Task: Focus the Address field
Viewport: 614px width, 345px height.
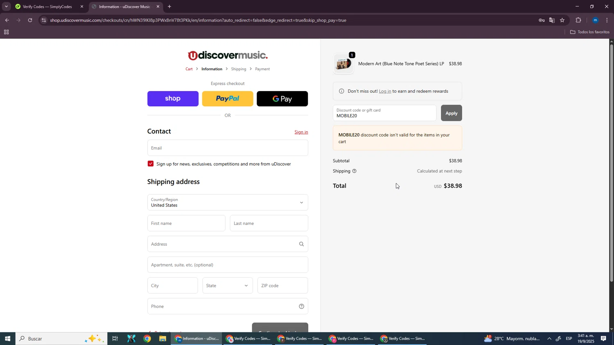Action: 228,244
